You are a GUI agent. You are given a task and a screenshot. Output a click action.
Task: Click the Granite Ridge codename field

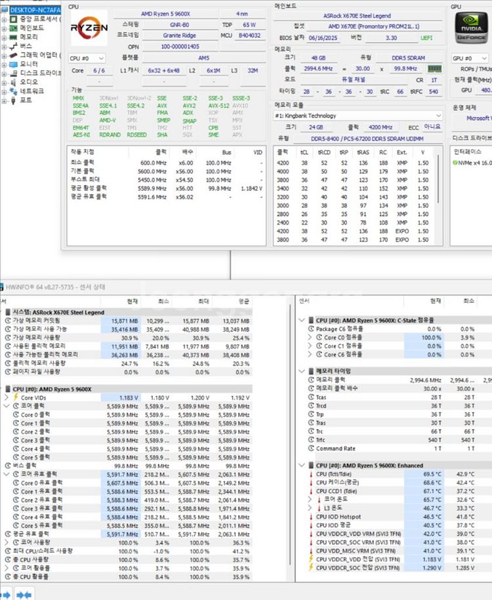179,35
